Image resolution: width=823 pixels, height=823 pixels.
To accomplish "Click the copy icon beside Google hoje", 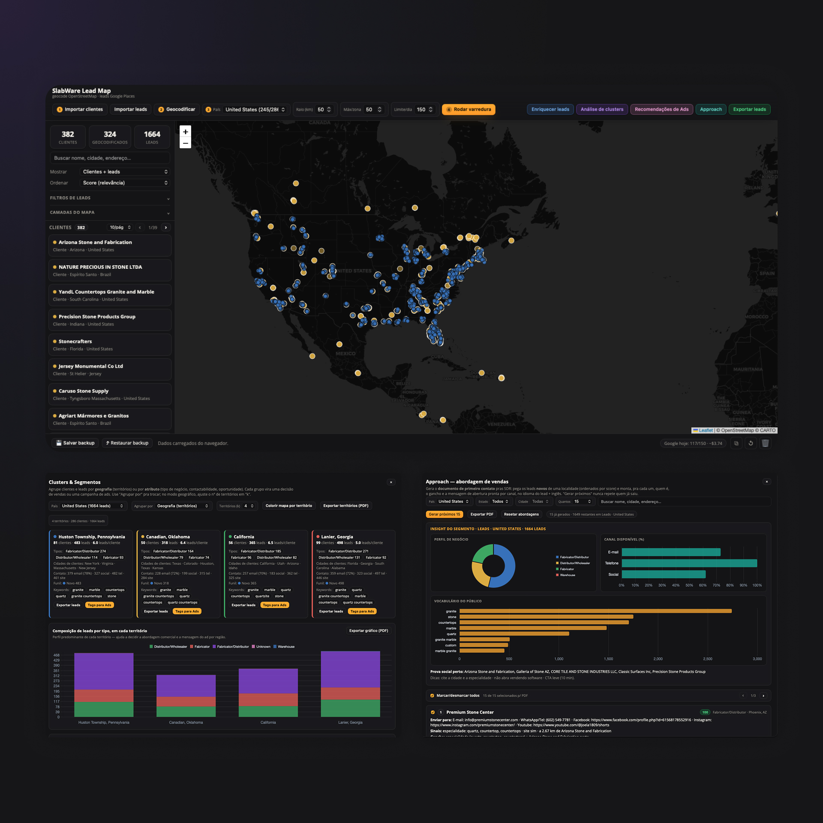I will pos(736,443).
